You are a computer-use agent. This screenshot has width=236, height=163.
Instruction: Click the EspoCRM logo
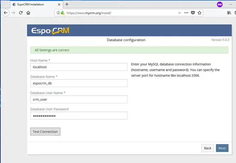coord(51,30)
